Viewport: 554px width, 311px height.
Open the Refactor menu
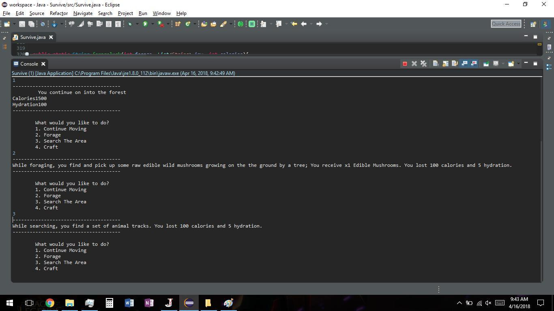(59, 13)
